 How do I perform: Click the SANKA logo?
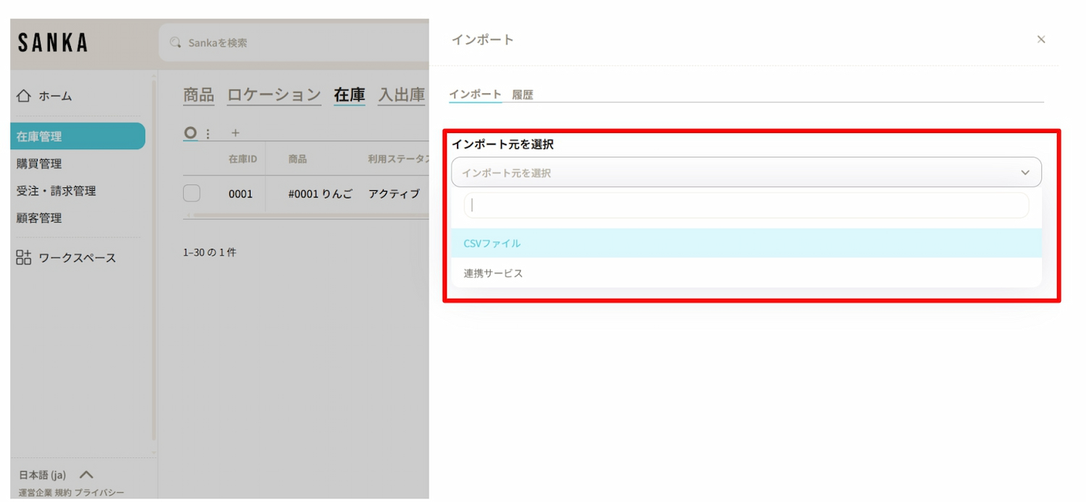tap(53, 43)
